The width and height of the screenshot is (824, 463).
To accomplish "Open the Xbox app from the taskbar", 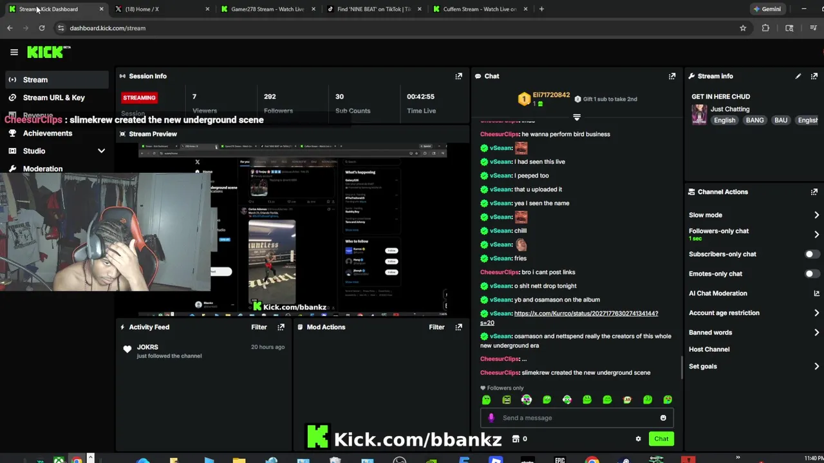I will point(59,460).
